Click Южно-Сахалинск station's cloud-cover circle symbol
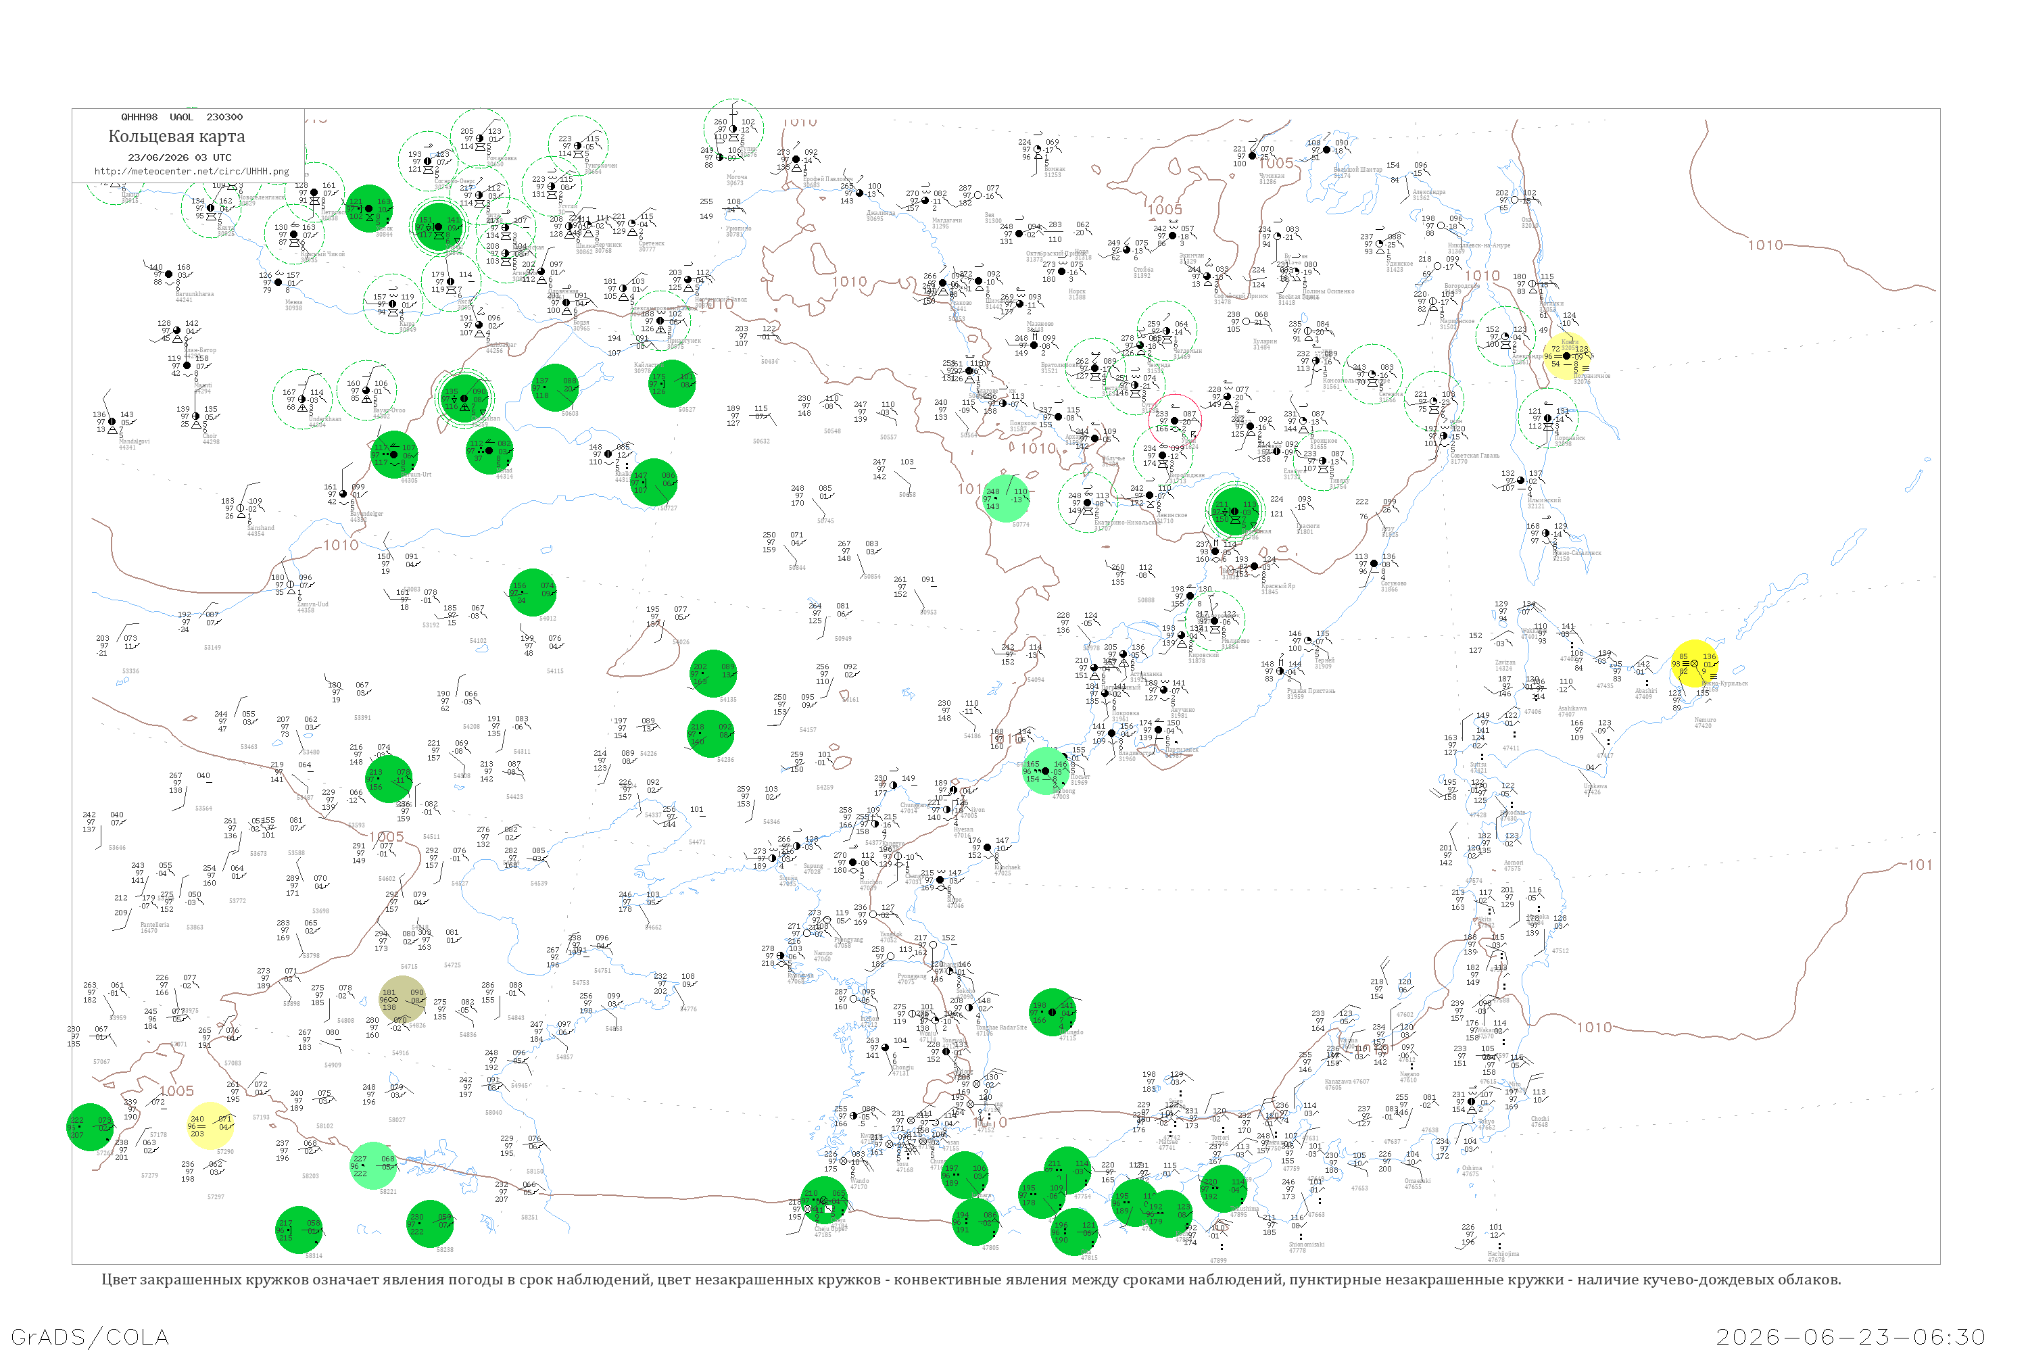 (1546, 534)
